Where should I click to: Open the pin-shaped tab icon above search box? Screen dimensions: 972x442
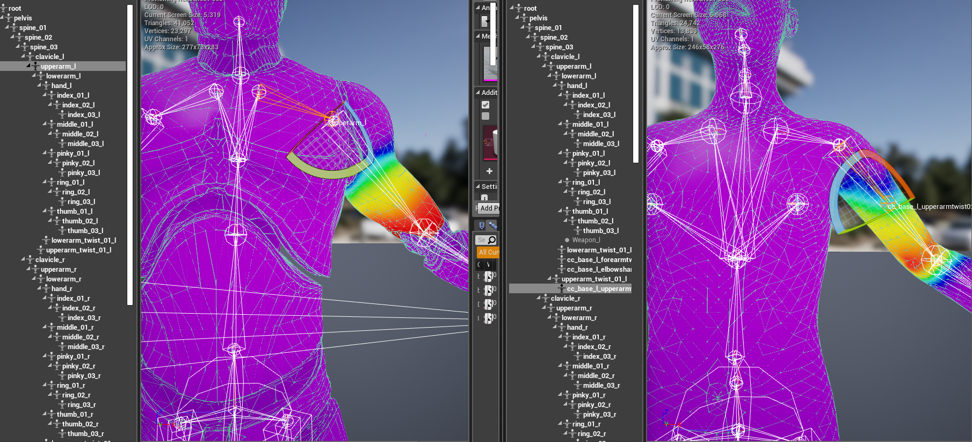(x=482, y=226)
